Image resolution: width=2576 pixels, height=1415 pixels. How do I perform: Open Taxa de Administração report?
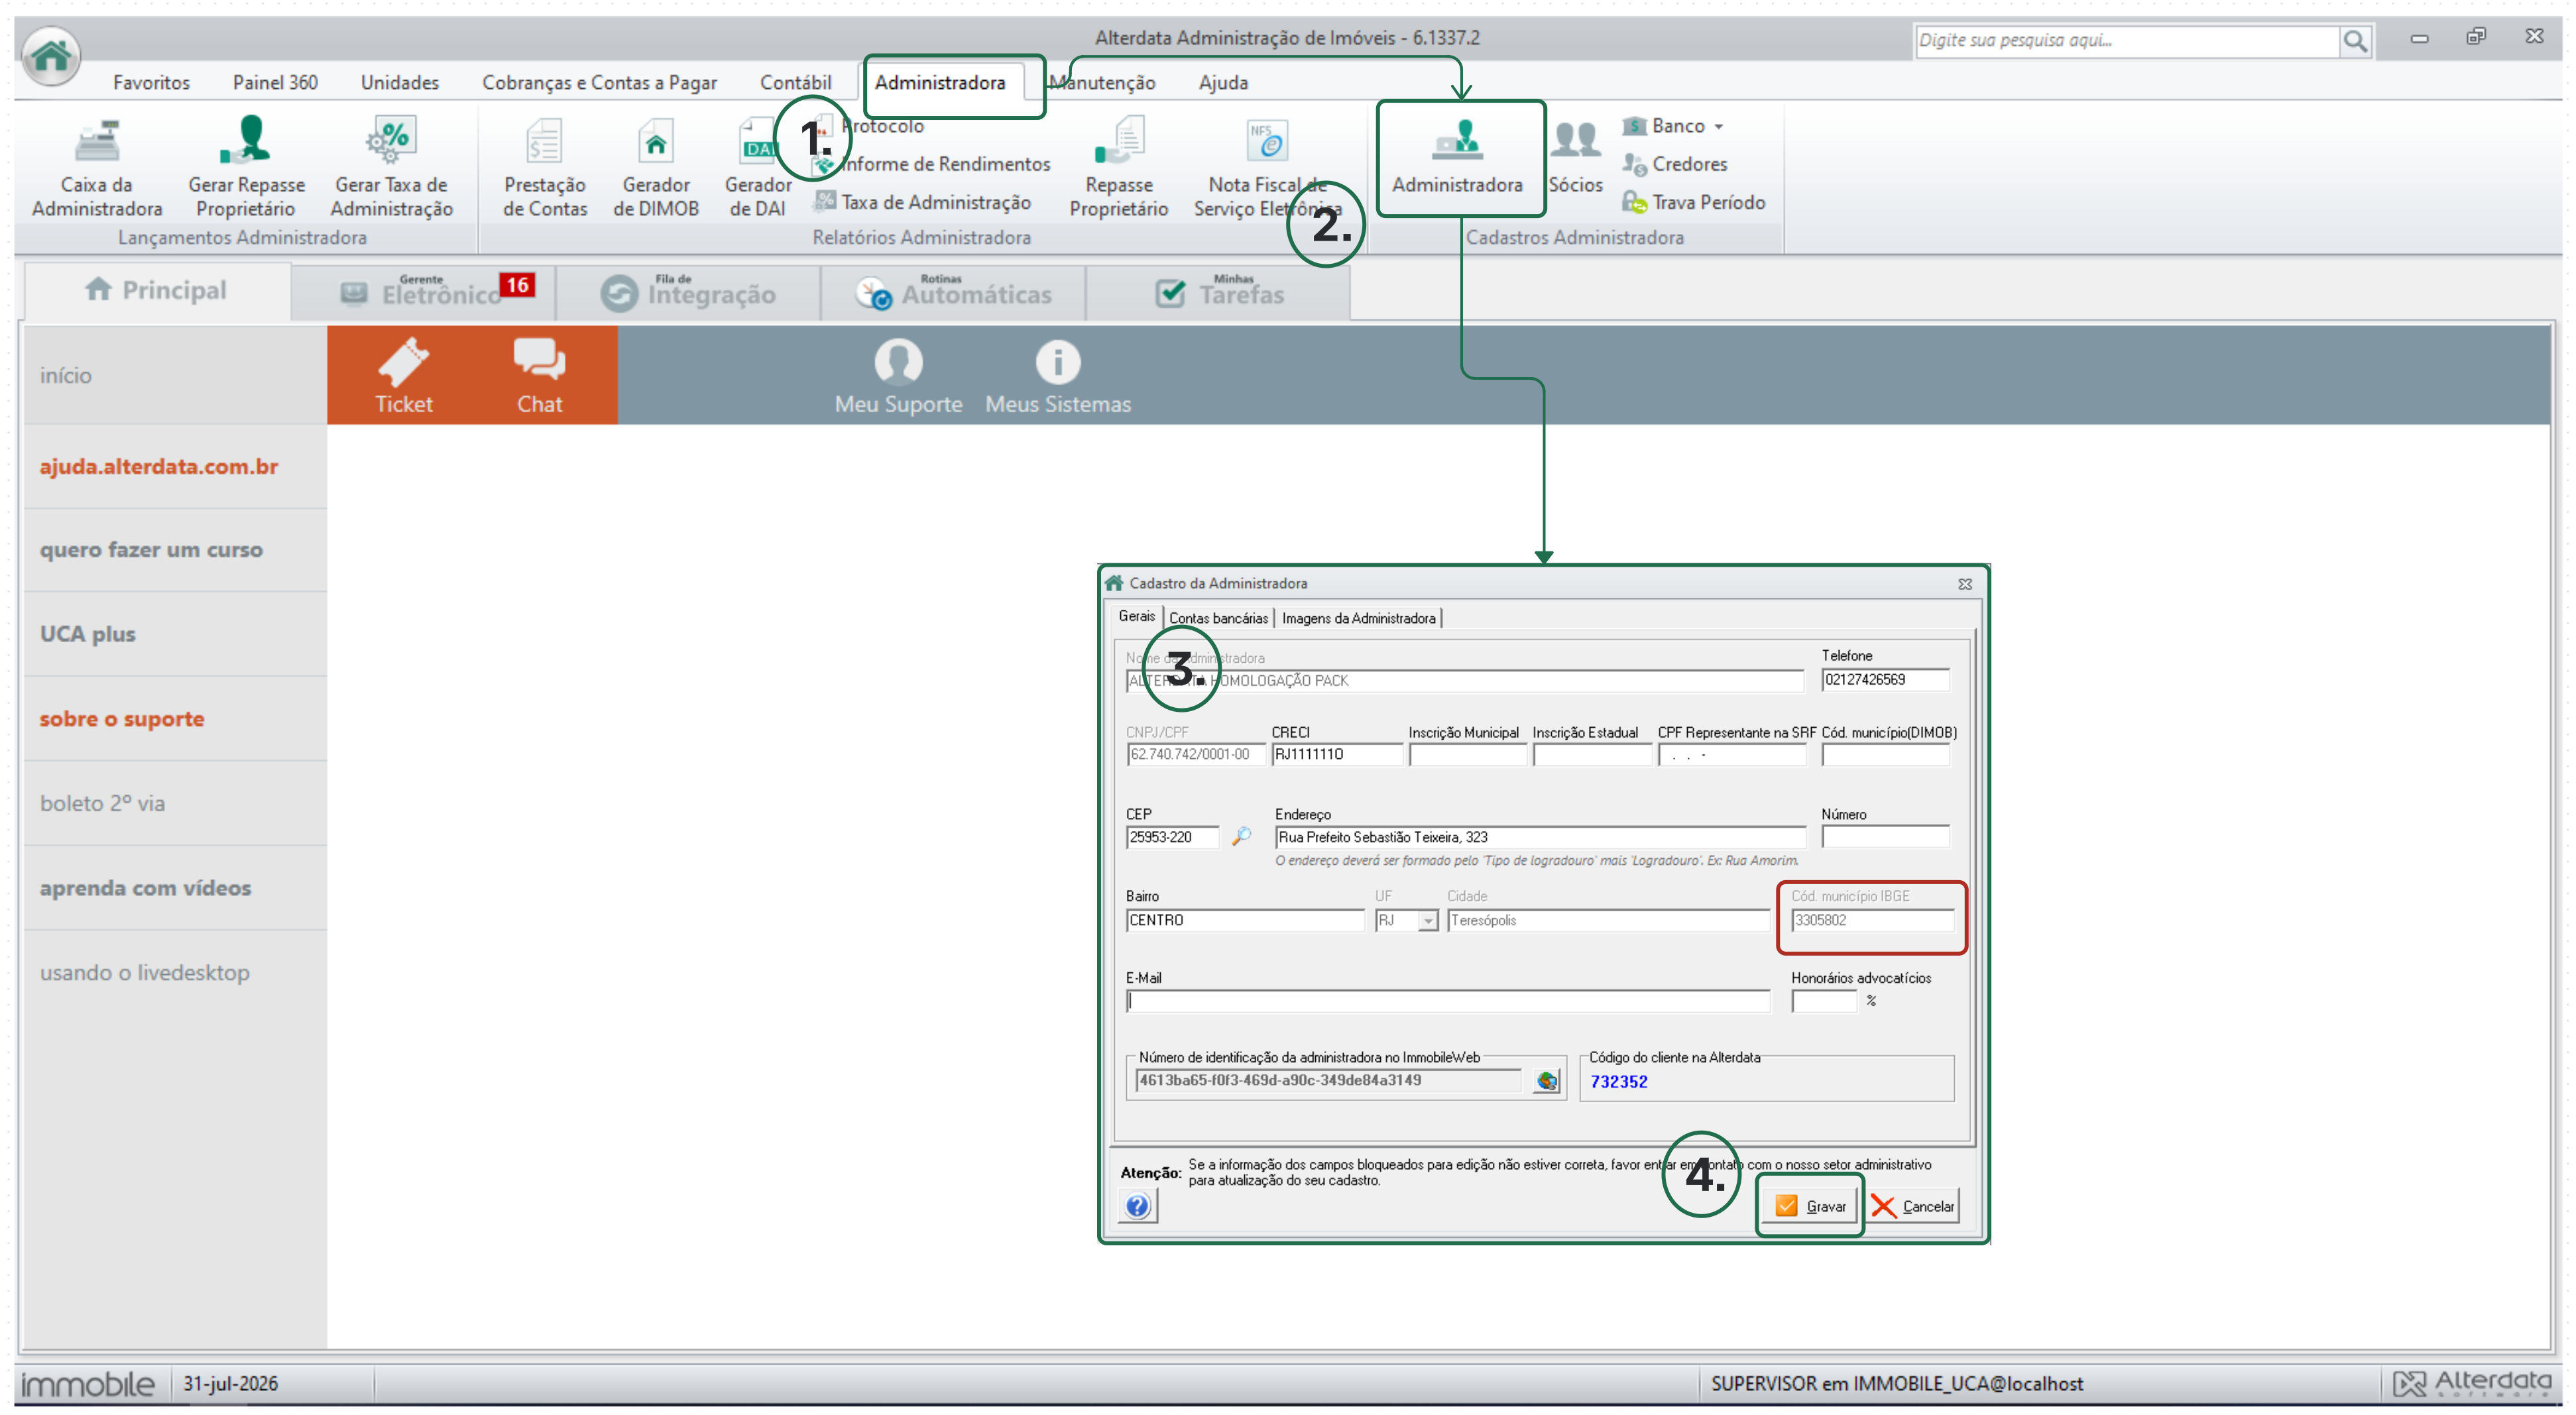(x=922, y=202)
